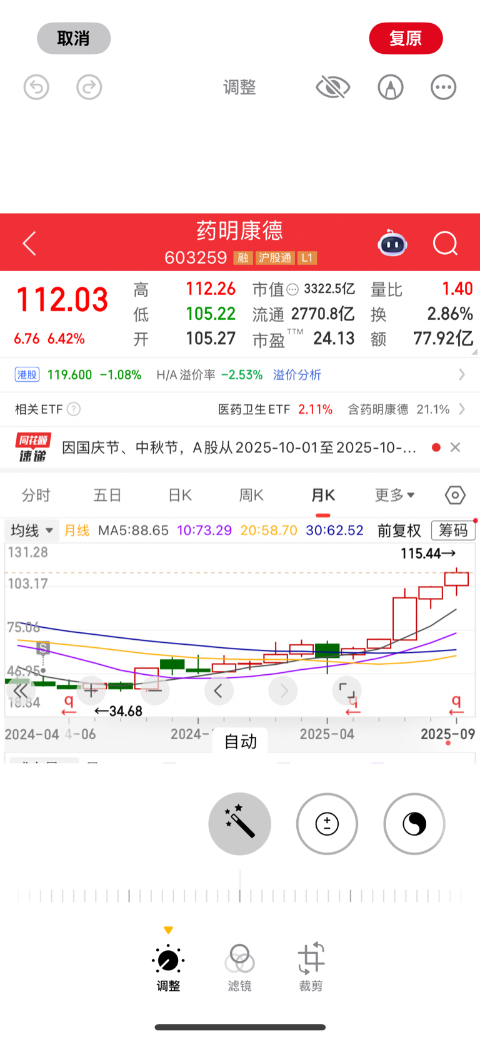Screen dimensions: 480x1041
Task: Tap the stock price 112.03
Action: pyautogui.click(x=62, y=299)
